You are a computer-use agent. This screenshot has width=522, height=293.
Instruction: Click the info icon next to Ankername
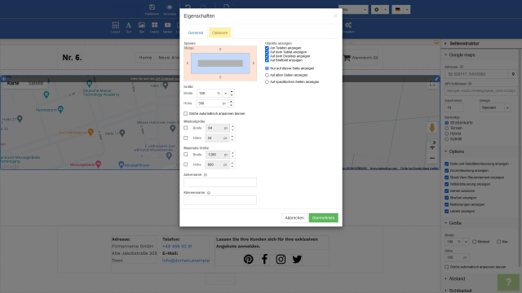[206, 175]
